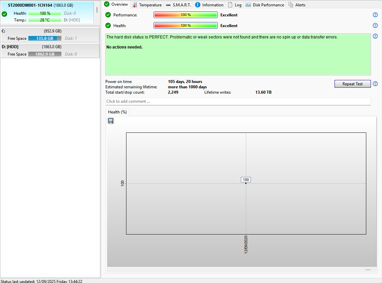Click the help icon next to Health
Screen dimensions: 382x283
[375, 25]
